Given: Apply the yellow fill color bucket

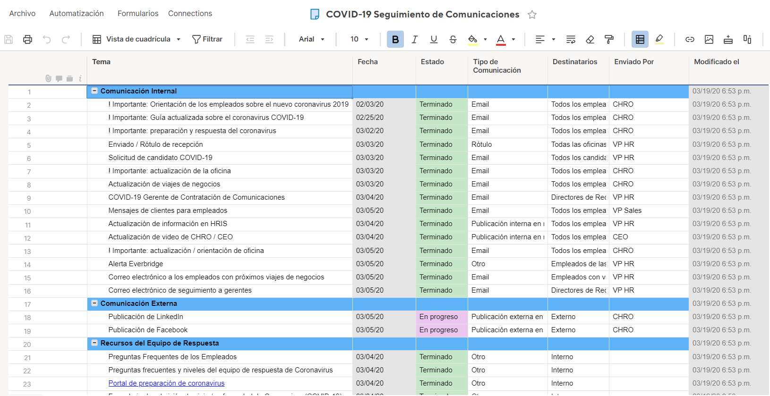Looking at the screenshot, I should point(472,39).
